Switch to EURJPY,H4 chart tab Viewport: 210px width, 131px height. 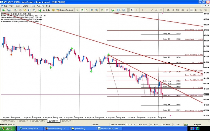point(67,121)
